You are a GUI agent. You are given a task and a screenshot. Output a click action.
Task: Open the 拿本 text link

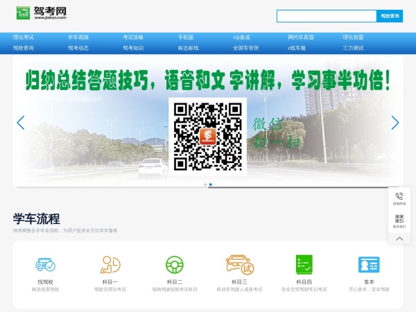point(369,282)
